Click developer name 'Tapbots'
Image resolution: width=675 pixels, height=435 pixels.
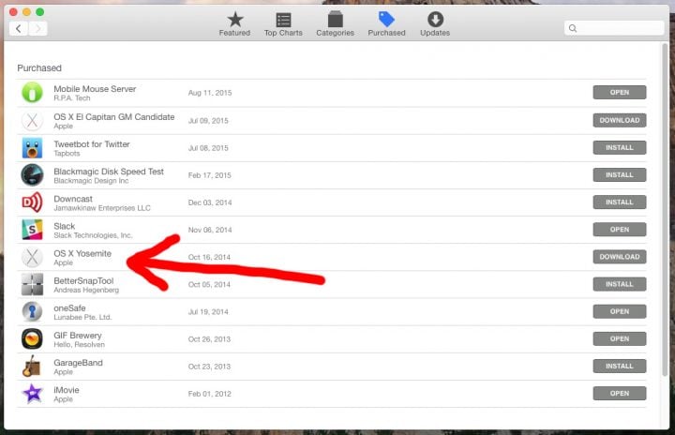tap(67, 154)
